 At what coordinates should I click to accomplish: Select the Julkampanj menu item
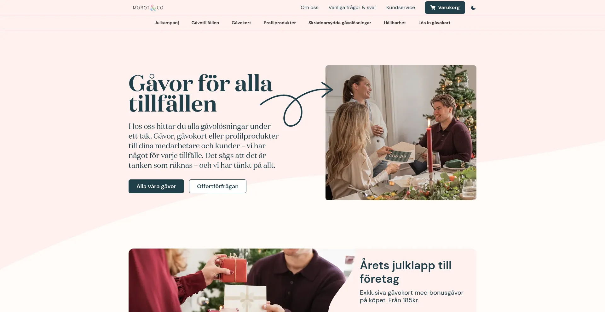(167, 23)
